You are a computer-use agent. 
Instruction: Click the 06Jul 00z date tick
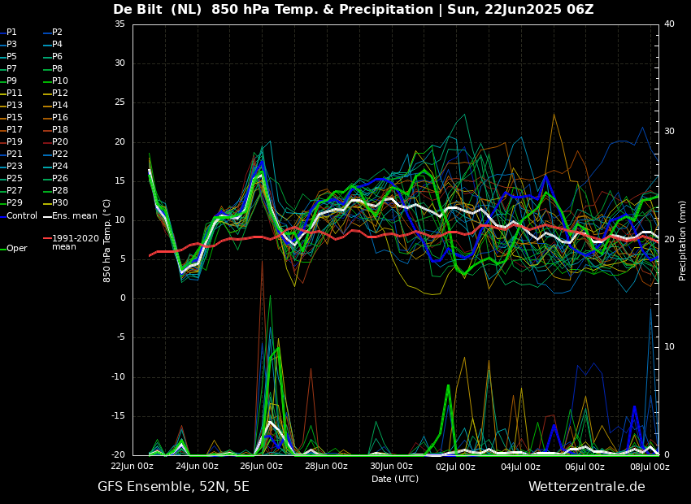coord(585,467)
